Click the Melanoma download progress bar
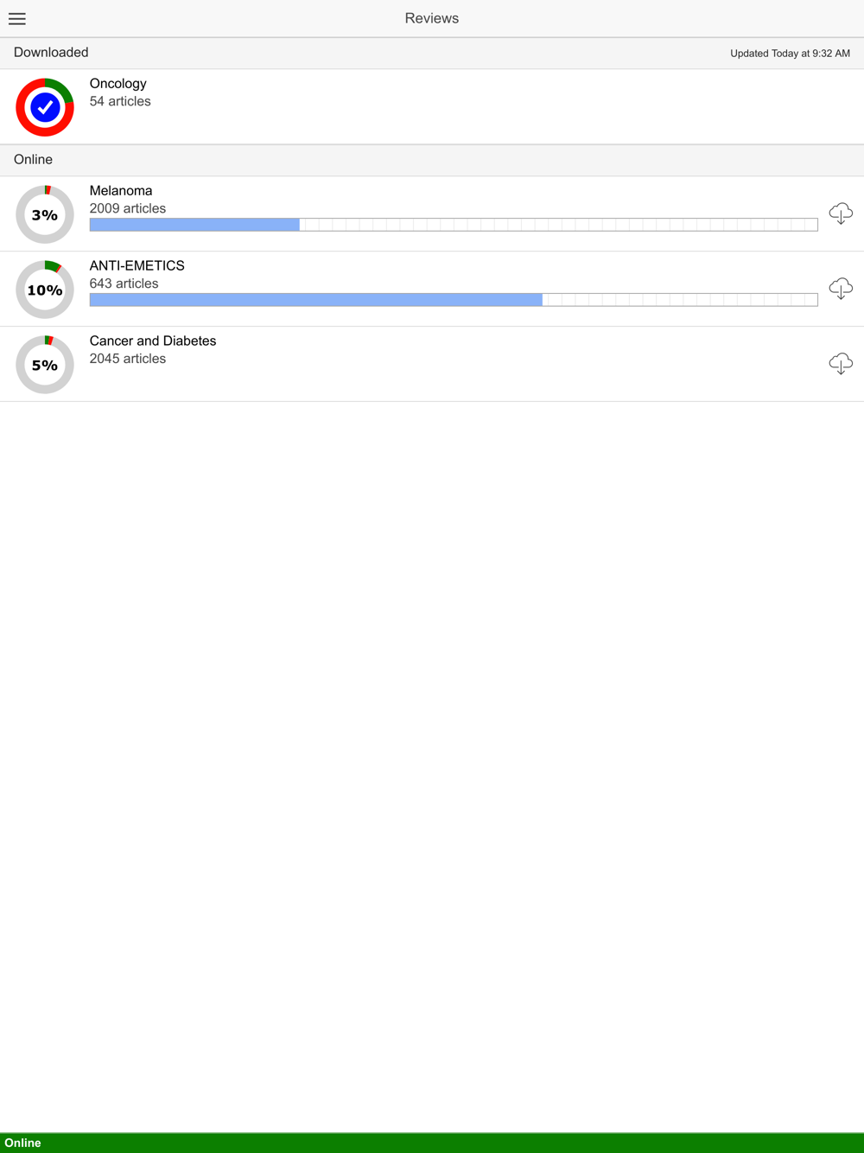 click(x=454, y=225)
